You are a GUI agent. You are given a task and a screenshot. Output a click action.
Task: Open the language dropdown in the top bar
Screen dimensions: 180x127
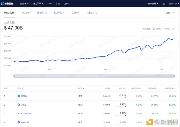[x=174, y=4]
